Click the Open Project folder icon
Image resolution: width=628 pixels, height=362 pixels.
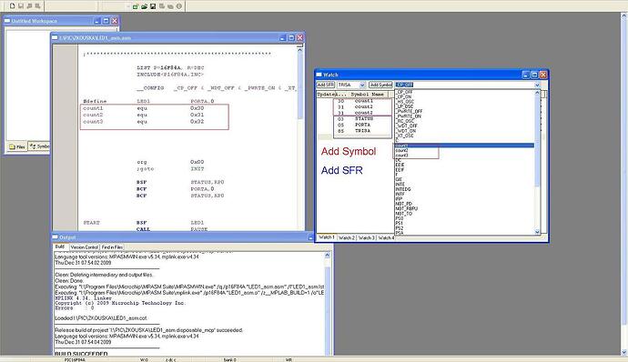144,6
